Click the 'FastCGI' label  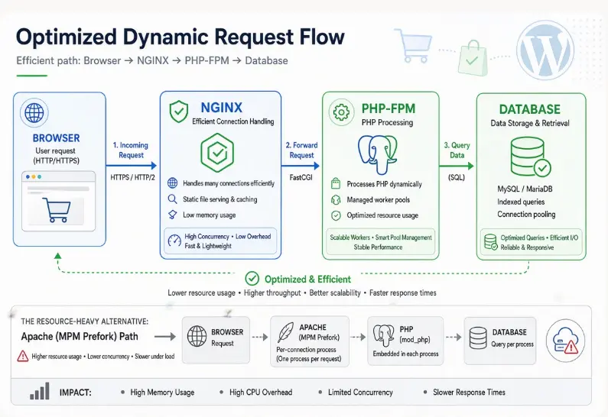tap(301, 178)
